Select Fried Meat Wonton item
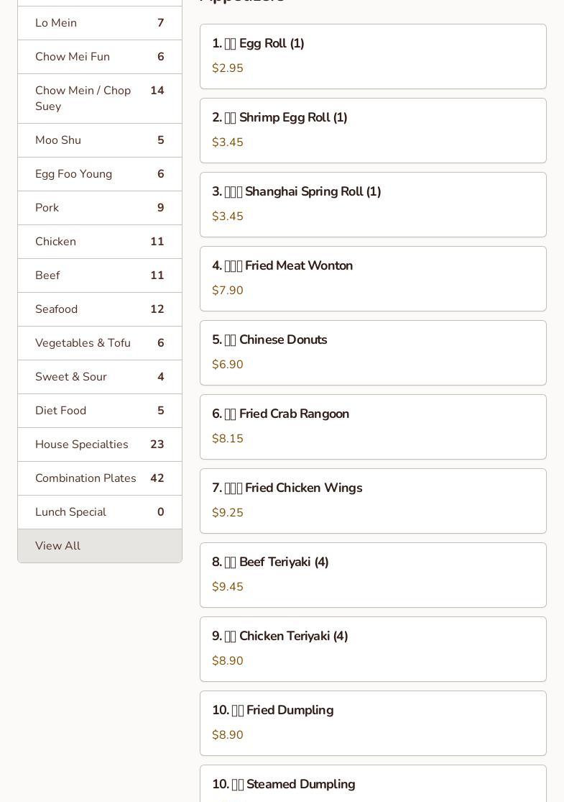Screen dimensions: 564x802 [x=373, y=279]
